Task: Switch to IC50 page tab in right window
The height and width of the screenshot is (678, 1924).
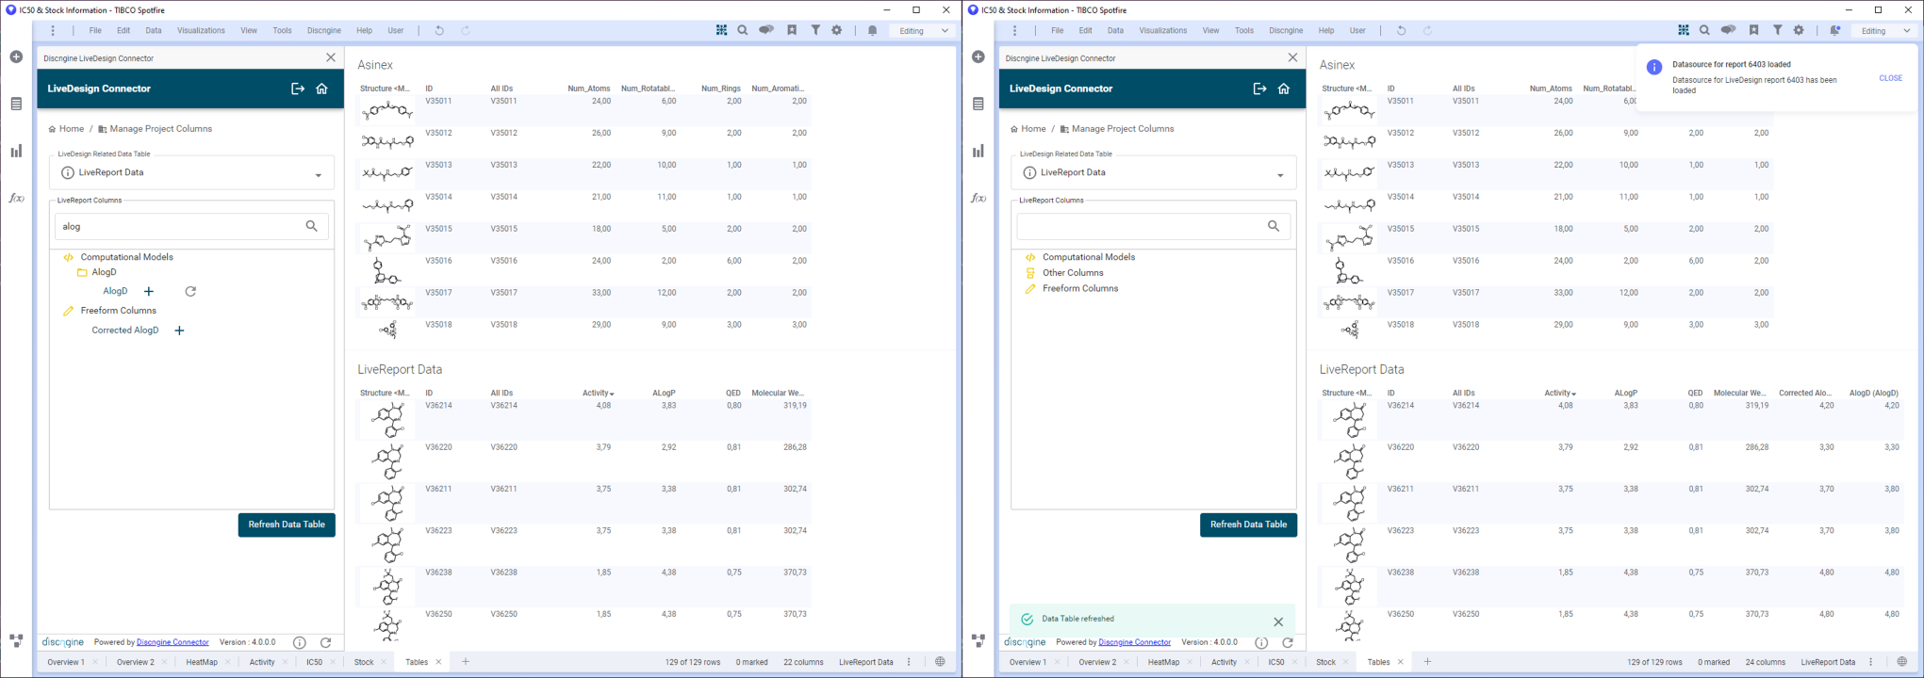Action: click(1275, 662)
